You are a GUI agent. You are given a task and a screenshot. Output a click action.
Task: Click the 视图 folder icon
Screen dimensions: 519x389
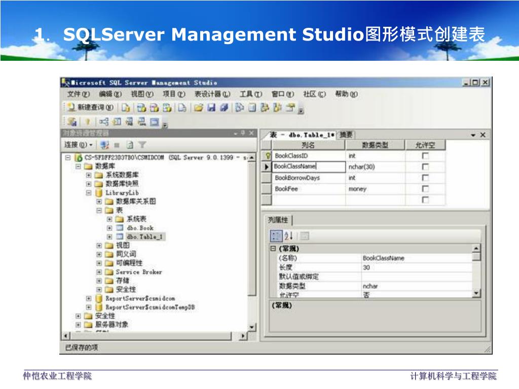[109, 246]
